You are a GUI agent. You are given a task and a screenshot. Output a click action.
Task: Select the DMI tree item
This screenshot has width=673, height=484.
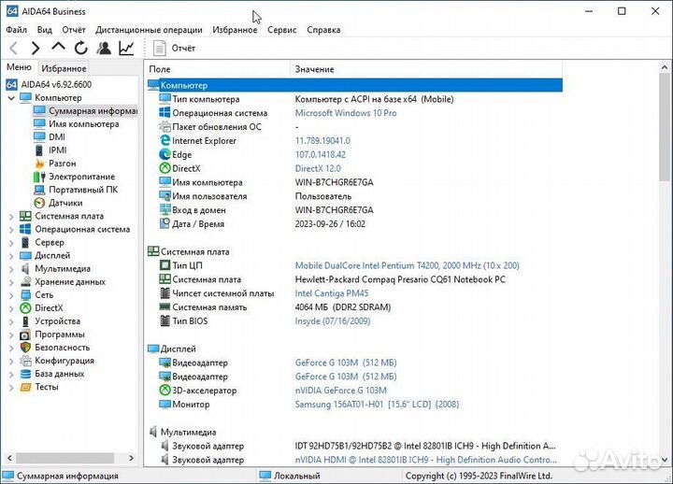click(x=57, y=136)
